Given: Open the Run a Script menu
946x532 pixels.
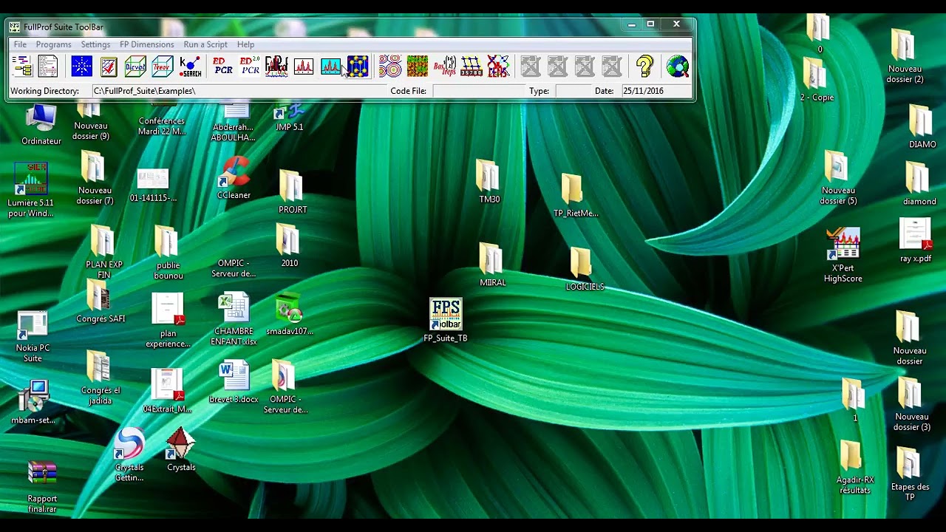Looking at the screenshot, I should 205,44.
